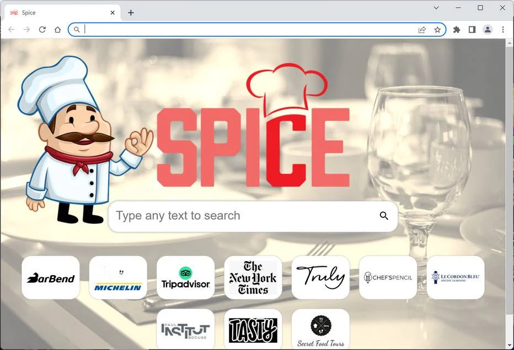
Task: Open a new tab with plus button
Action: click(131, 13)
